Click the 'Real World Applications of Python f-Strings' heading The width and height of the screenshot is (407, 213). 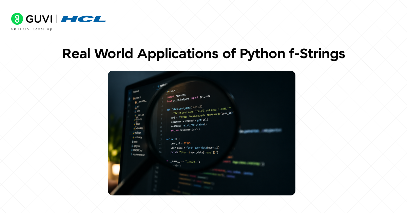203,54
